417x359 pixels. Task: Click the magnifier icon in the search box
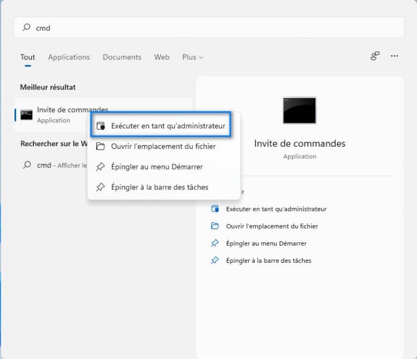[26, 27]
